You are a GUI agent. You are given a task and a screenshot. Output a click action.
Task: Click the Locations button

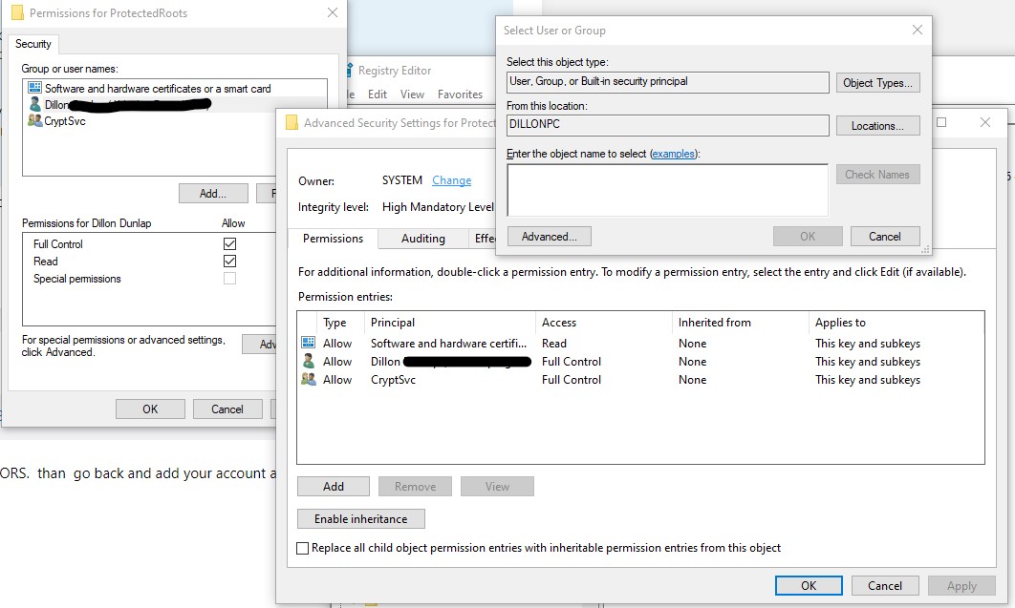point(877,126)
